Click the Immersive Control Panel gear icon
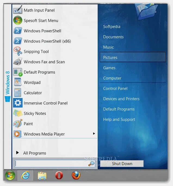Image resolution: width=173 pixels, height=186 pixels. [x=18, y=103]
